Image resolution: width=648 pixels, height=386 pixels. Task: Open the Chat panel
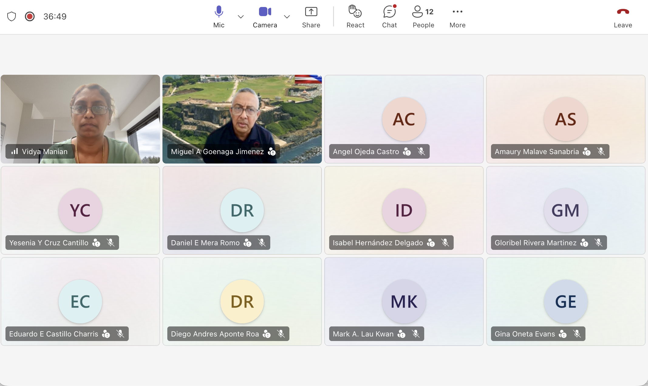(x=389, y=17)
